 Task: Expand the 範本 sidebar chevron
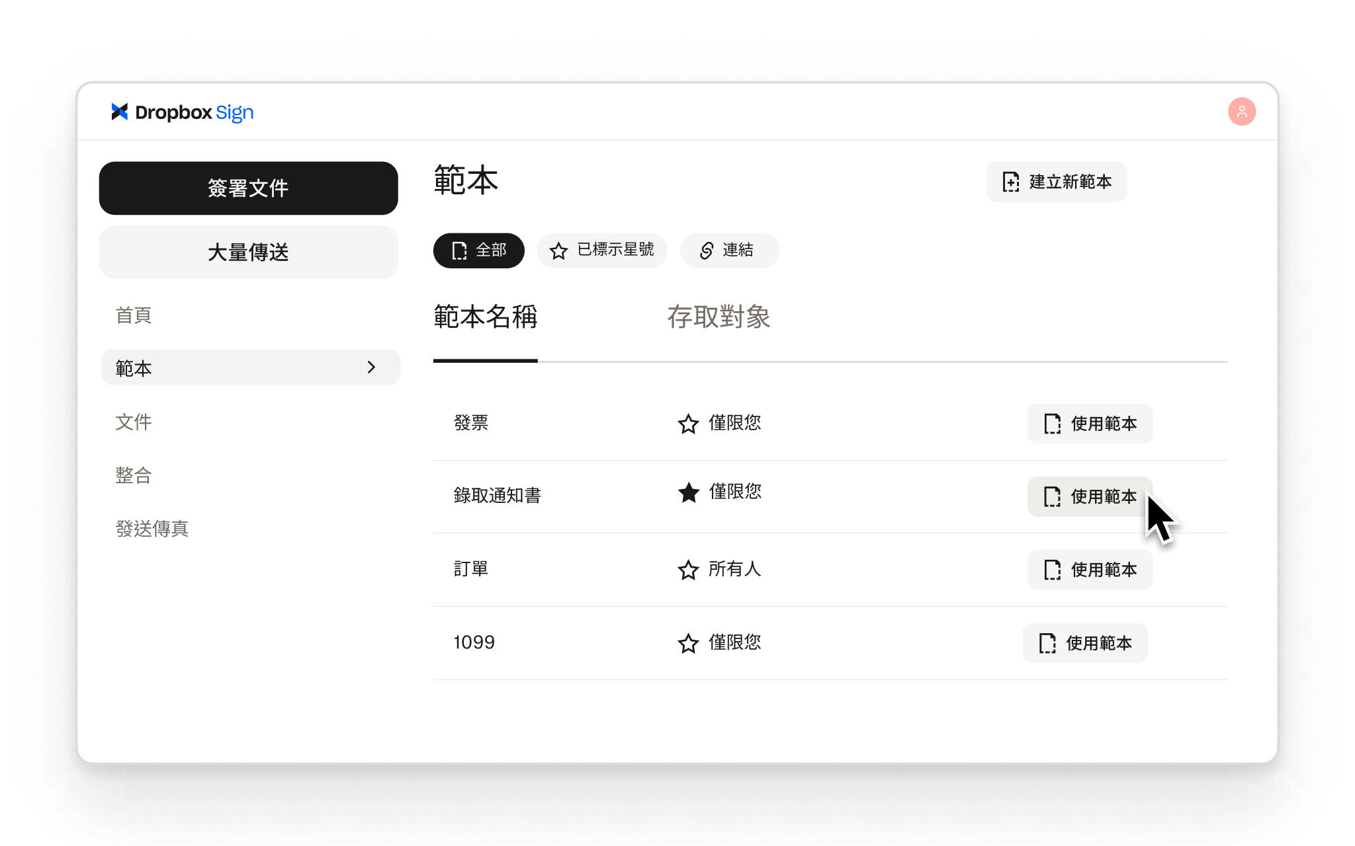[x=371, y=367]
